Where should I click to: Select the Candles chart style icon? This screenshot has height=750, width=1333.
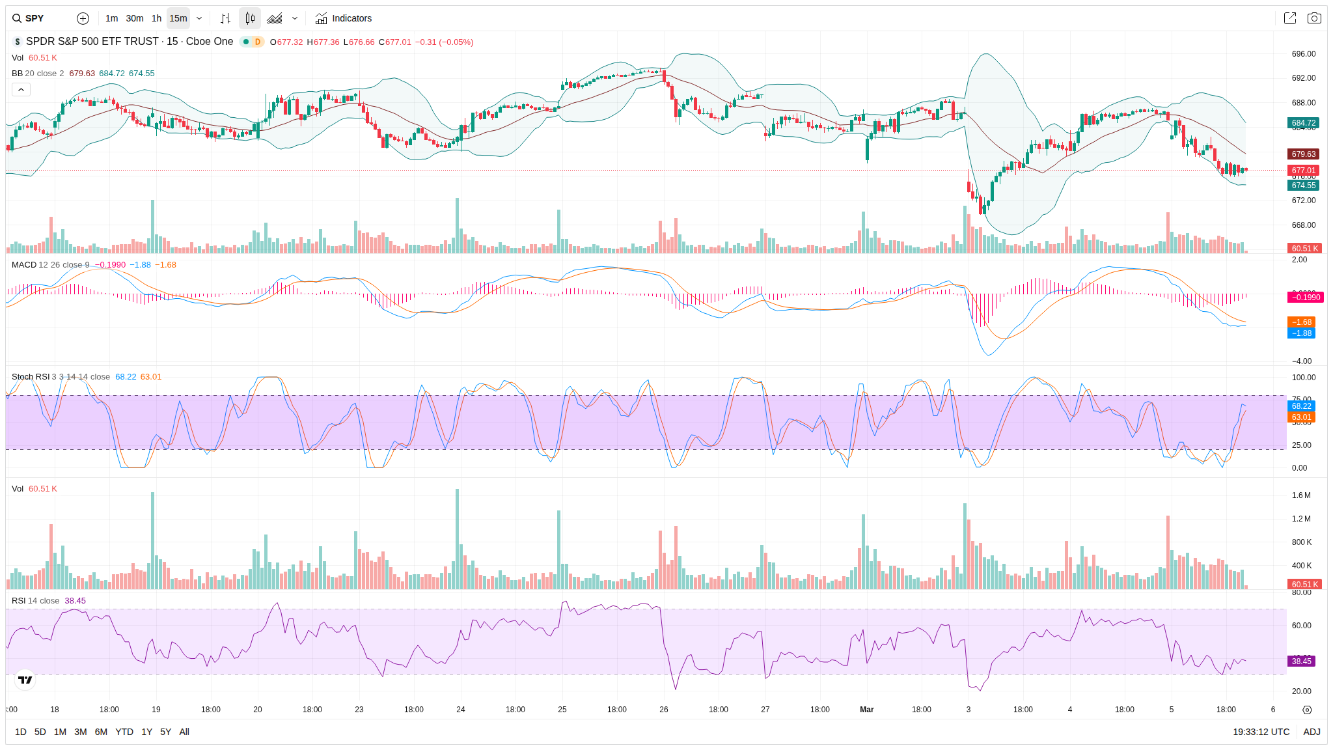pyautogui.click(x=250, y=18)
